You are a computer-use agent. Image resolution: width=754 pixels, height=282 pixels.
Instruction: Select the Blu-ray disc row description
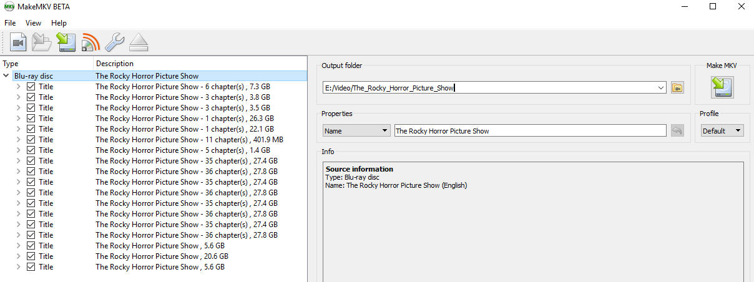147,76
